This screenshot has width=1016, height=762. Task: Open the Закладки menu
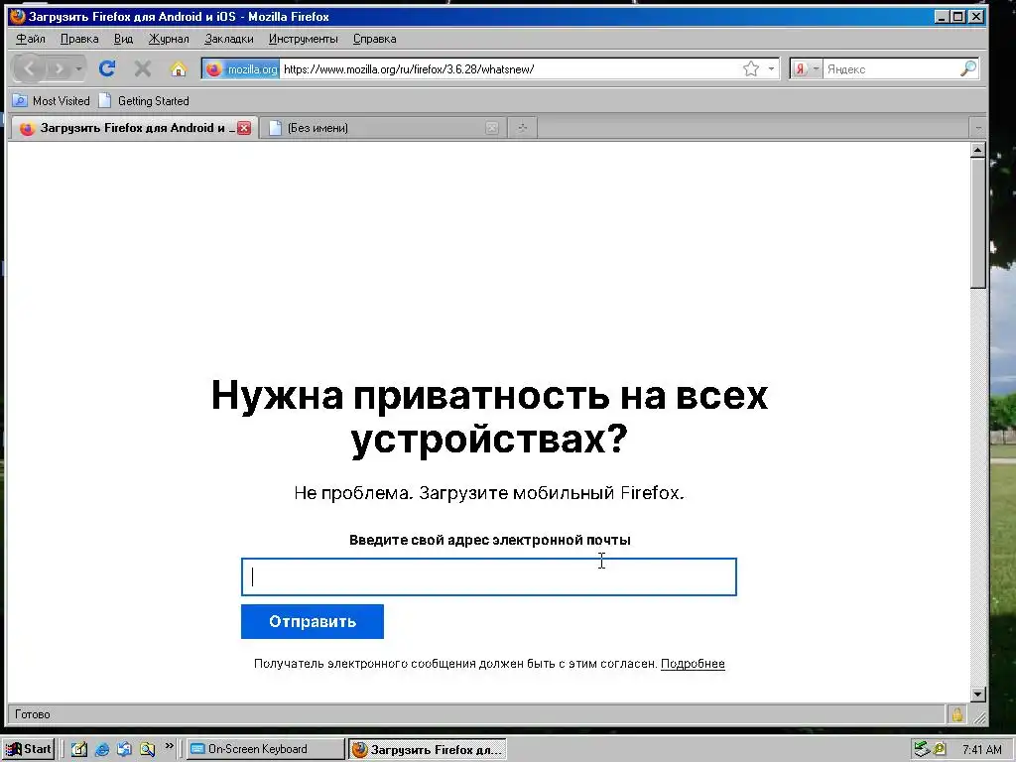229,39
